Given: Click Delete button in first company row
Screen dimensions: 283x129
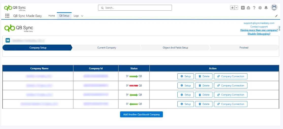Looking at the screenshot, I should tap(204, 76).
